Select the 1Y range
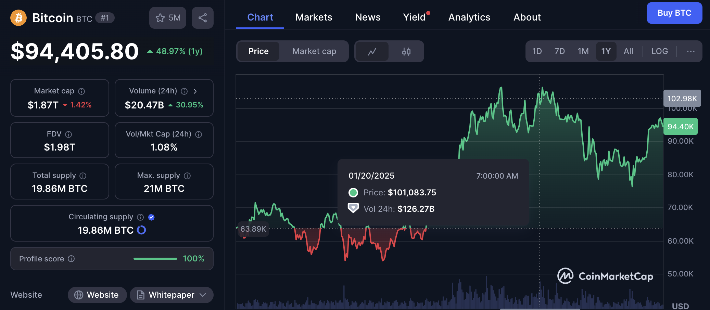 pyautogui.click(x=606, y=51)
